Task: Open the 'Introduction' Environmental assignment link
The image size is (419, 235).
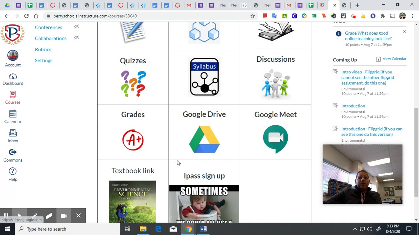Action: point(353,106)
